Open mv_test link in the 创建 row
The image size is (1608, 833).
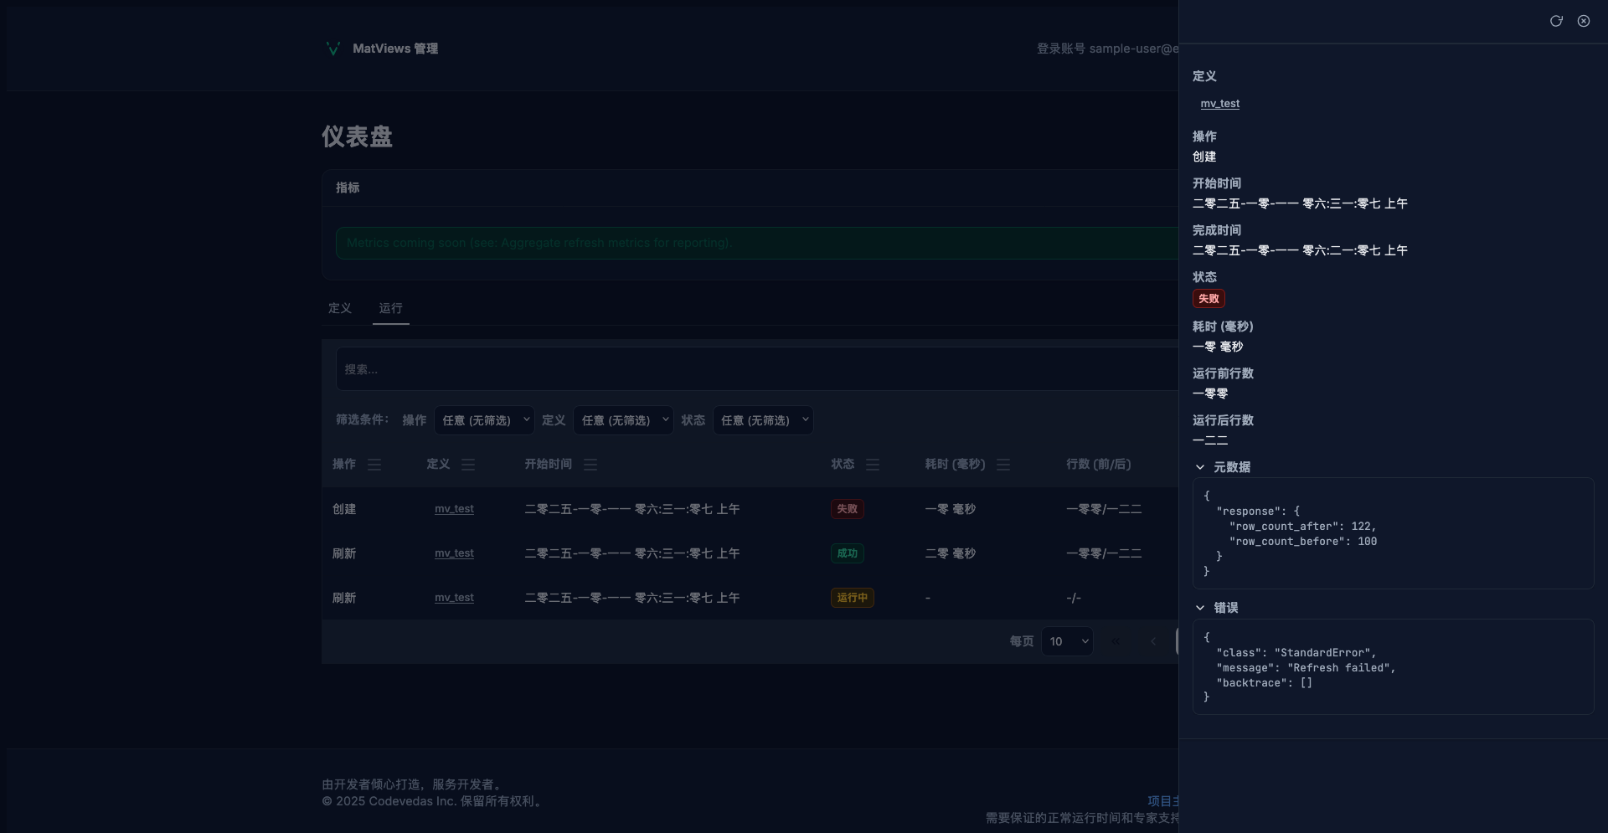tap(454, 509)
